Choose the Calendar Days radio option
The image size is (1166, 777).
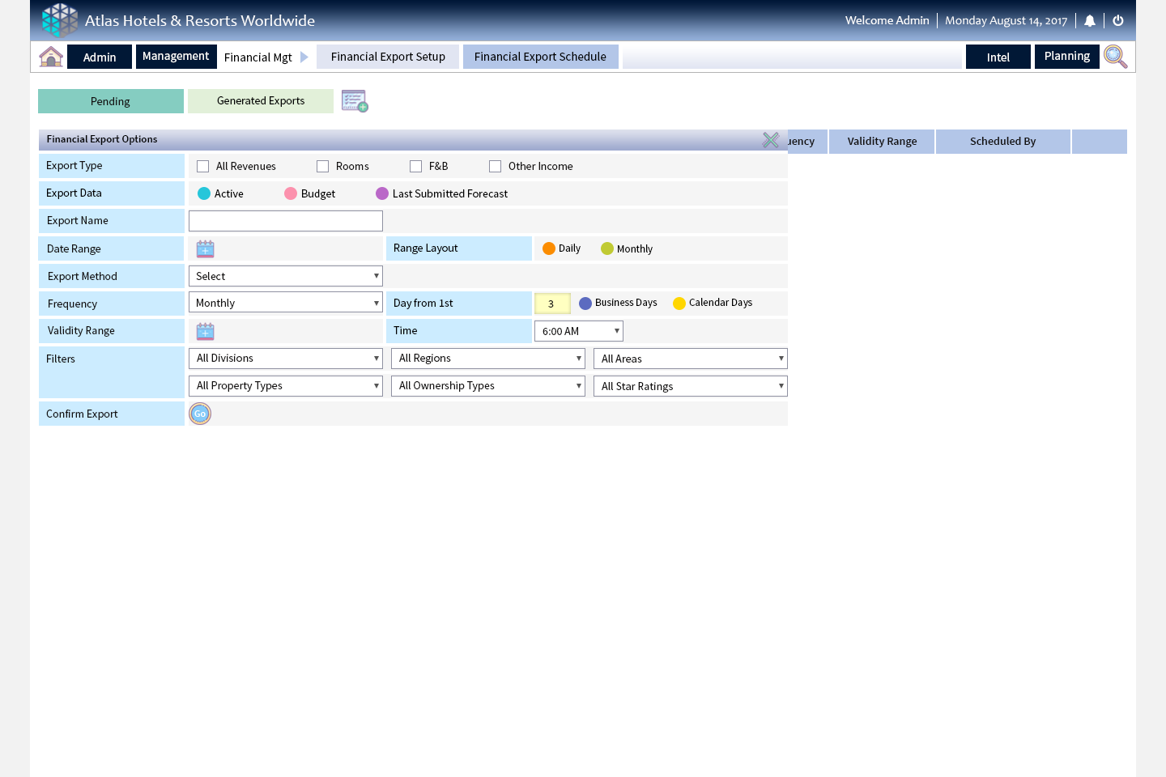(x=679, y=304)
